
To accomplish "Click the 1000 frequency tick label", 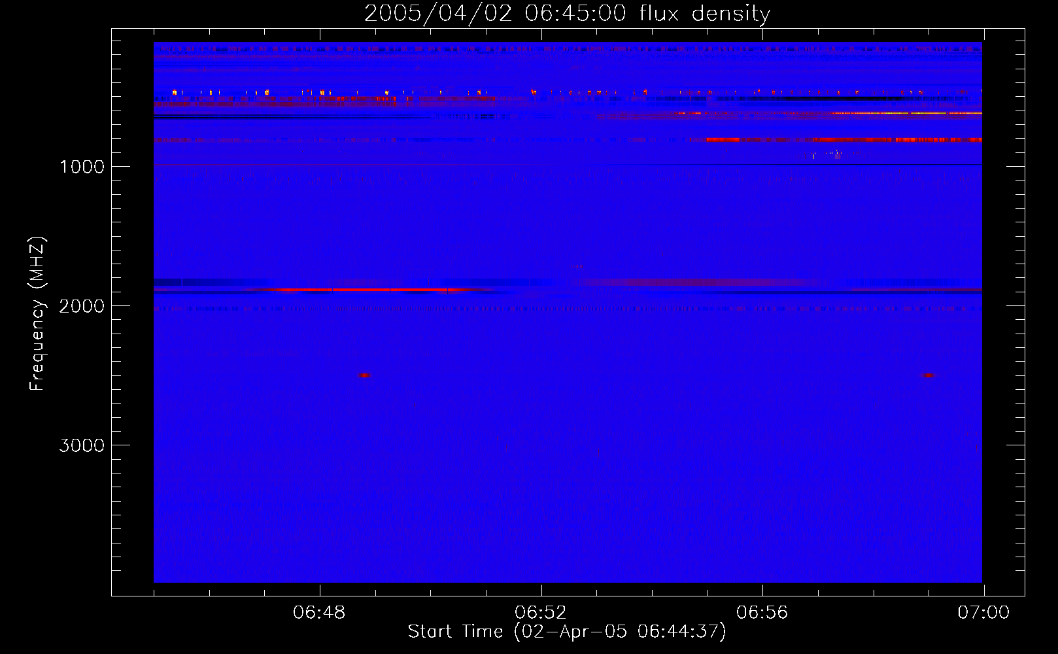I will tap(82, 167).
